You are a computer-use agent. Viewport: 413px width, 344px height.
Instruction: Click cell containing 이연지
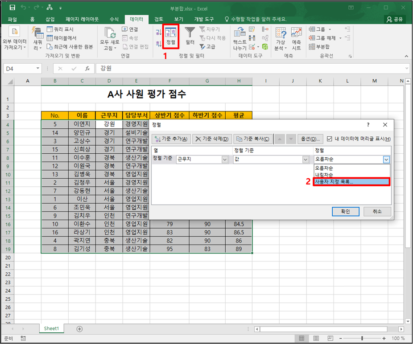click(82, 124)
